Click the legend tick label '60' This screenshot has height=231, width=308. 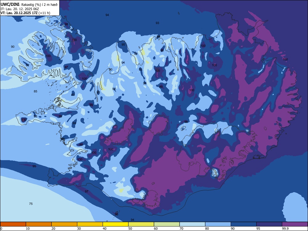156,229
